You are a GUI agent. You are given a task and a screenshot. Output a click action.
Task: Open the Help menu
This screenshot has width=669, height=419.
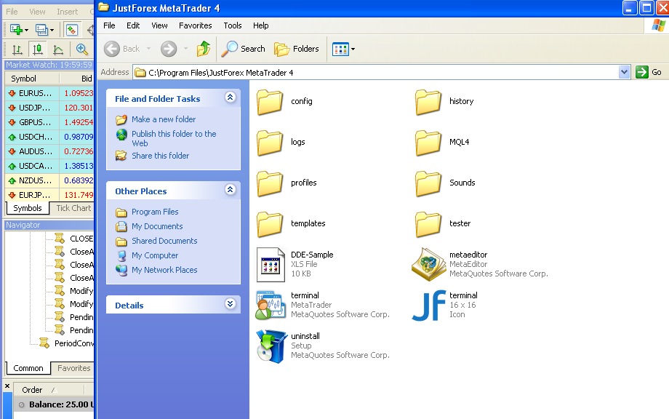(260, 25)
